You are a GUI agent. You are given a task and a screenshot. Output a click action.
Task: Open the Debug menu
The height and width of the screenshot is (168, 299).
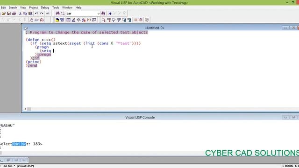[x=45, y=7]
